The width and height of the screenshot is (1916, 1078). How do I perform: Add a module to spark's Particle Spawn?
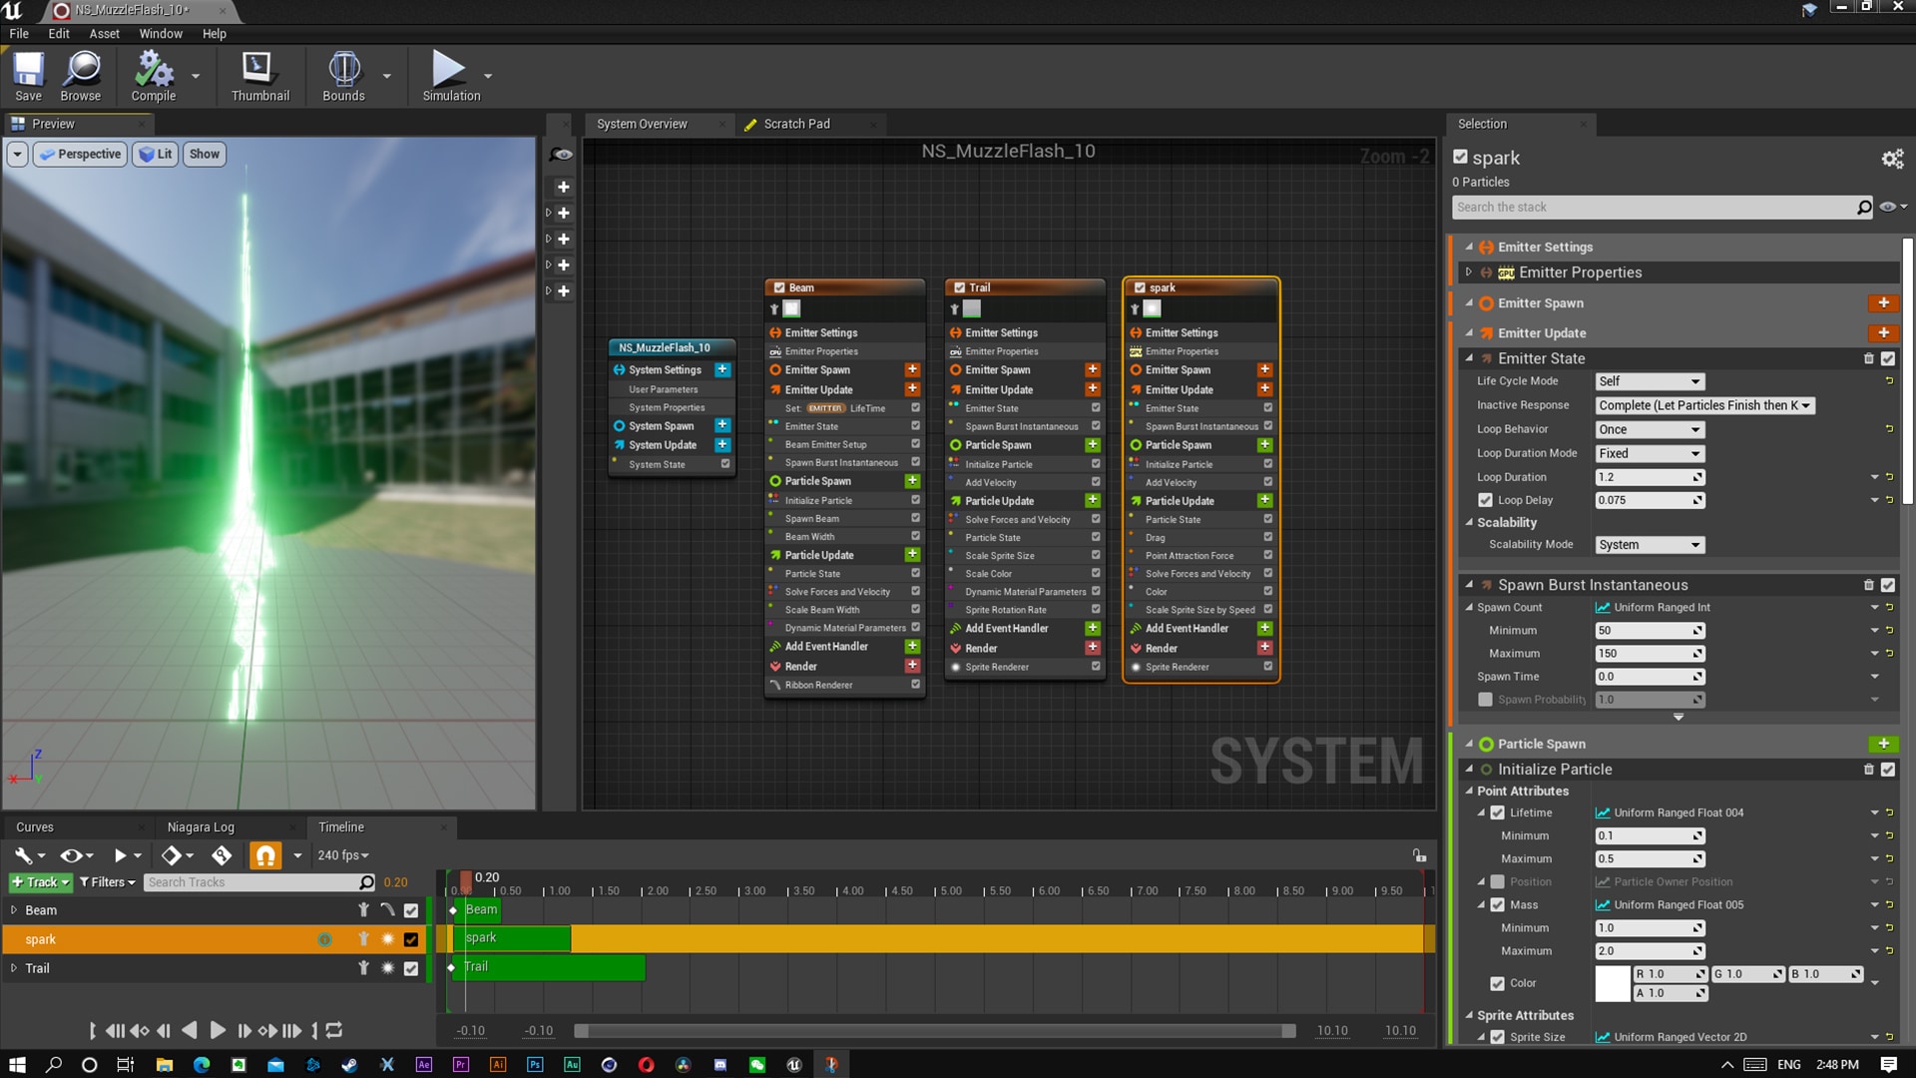1264,444
